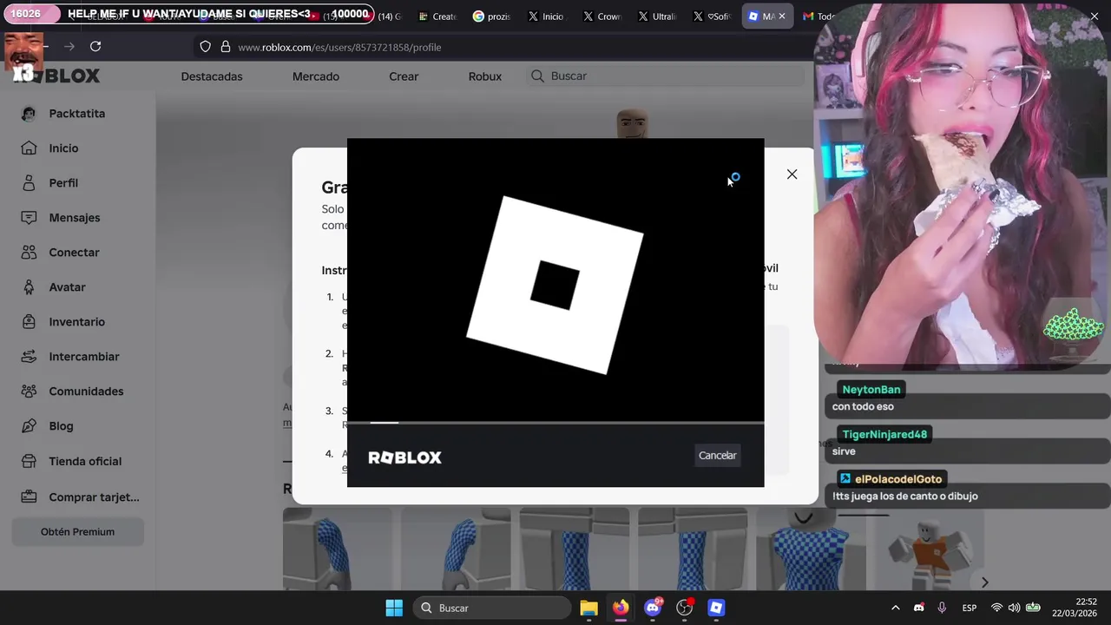Switch to the Create browser tab

[x=437, y=16]
